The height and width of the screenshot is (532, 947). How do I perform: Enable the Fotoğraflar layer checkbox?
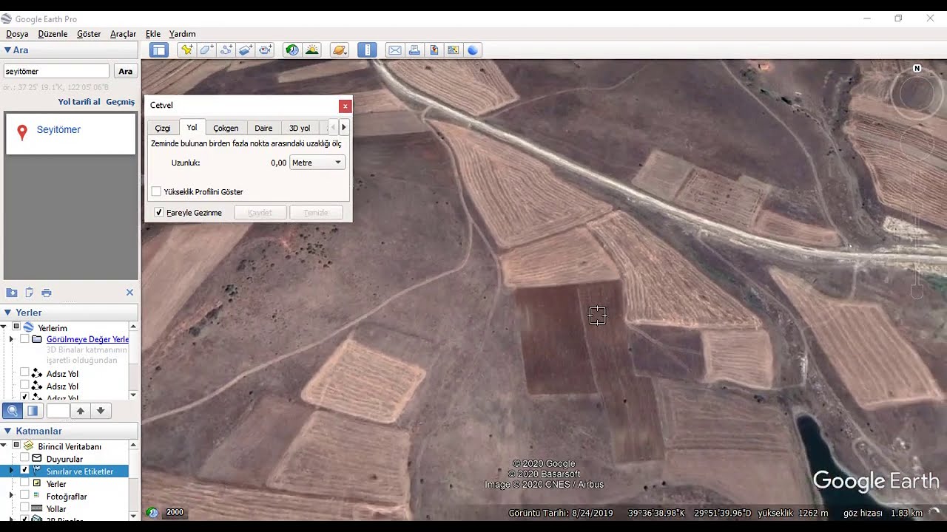point(25,496)
